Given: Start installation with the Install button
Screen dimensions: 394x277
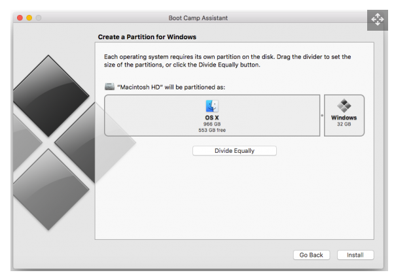Looking at the screenshot, I should click(x=355, y=255).
